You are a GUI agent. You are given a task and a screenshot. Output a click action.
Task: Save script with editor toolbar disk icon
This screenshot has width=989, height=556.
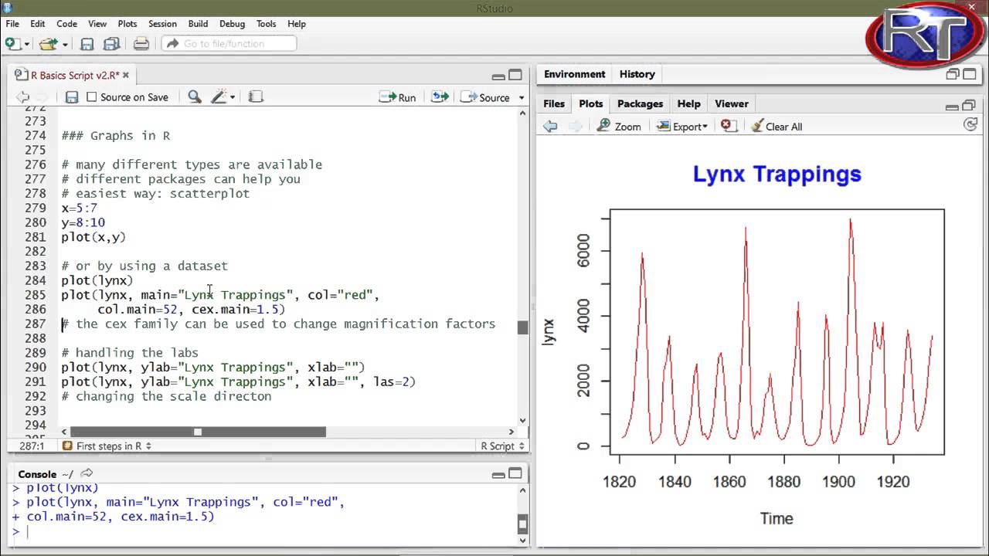tap(72, 97)
